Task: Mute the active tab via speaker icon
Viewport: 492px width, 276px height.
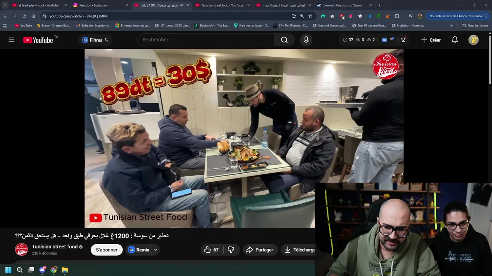Action: (x=181, y=5)
